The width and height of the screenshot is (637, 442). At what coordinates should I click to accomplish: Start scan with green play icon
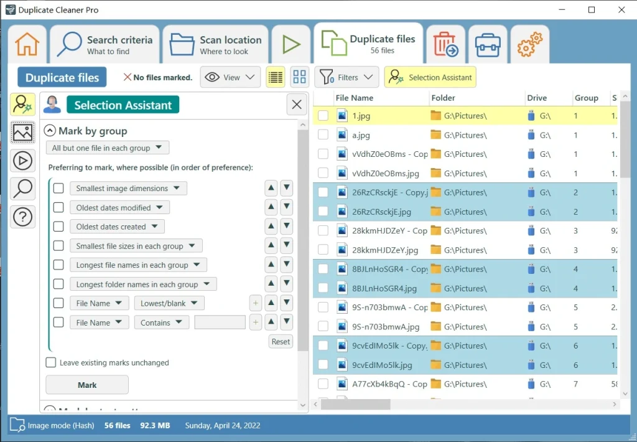[291, 44]
